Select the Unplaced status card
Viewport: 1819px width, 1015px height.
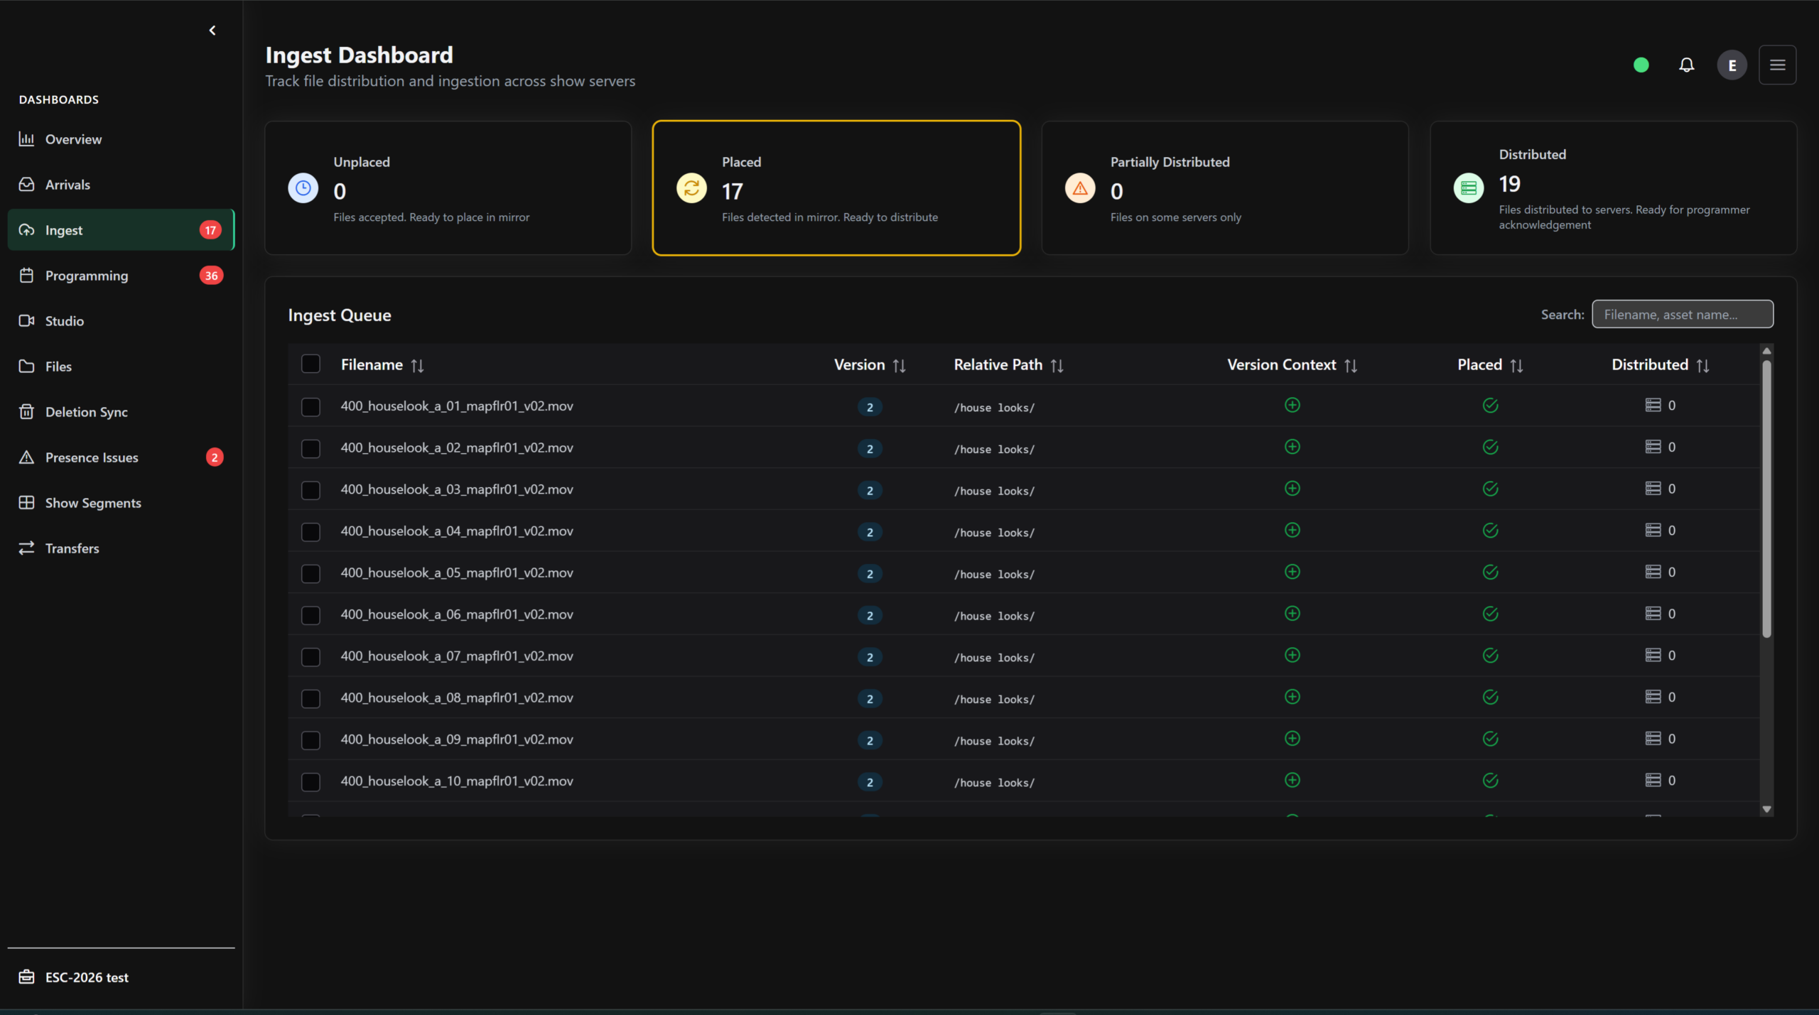[448, 188]
